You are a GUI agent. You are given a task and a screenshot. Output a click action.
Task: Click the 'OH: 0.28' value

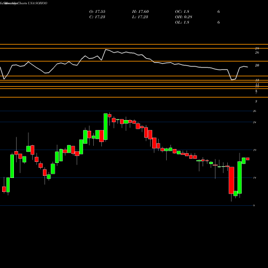[183, 17]
